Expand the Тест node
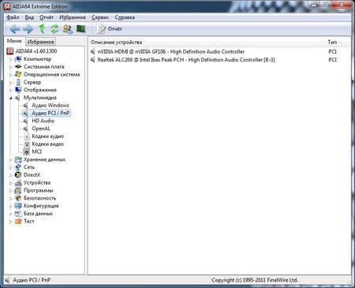The height and width of the screenshot is (288, 355). coord(11,222)
